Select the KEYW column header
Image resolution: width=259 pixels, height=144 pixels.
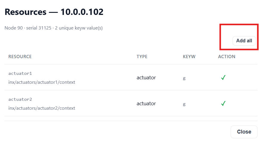[189, 57]
